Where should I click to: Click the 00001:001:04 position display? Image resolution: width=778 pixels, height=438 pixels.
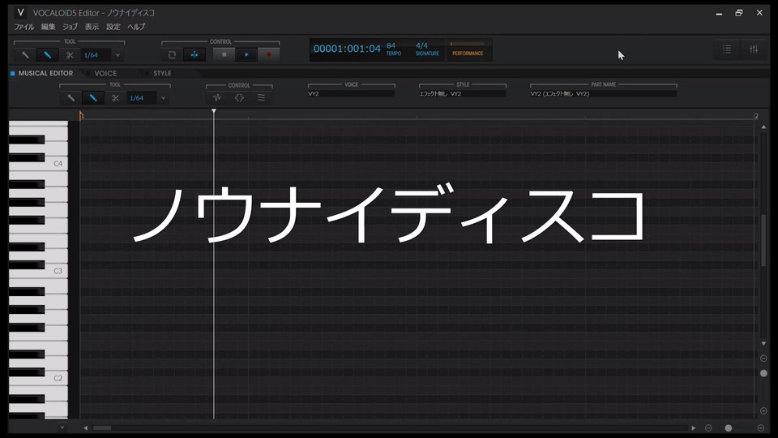[347, 49]
